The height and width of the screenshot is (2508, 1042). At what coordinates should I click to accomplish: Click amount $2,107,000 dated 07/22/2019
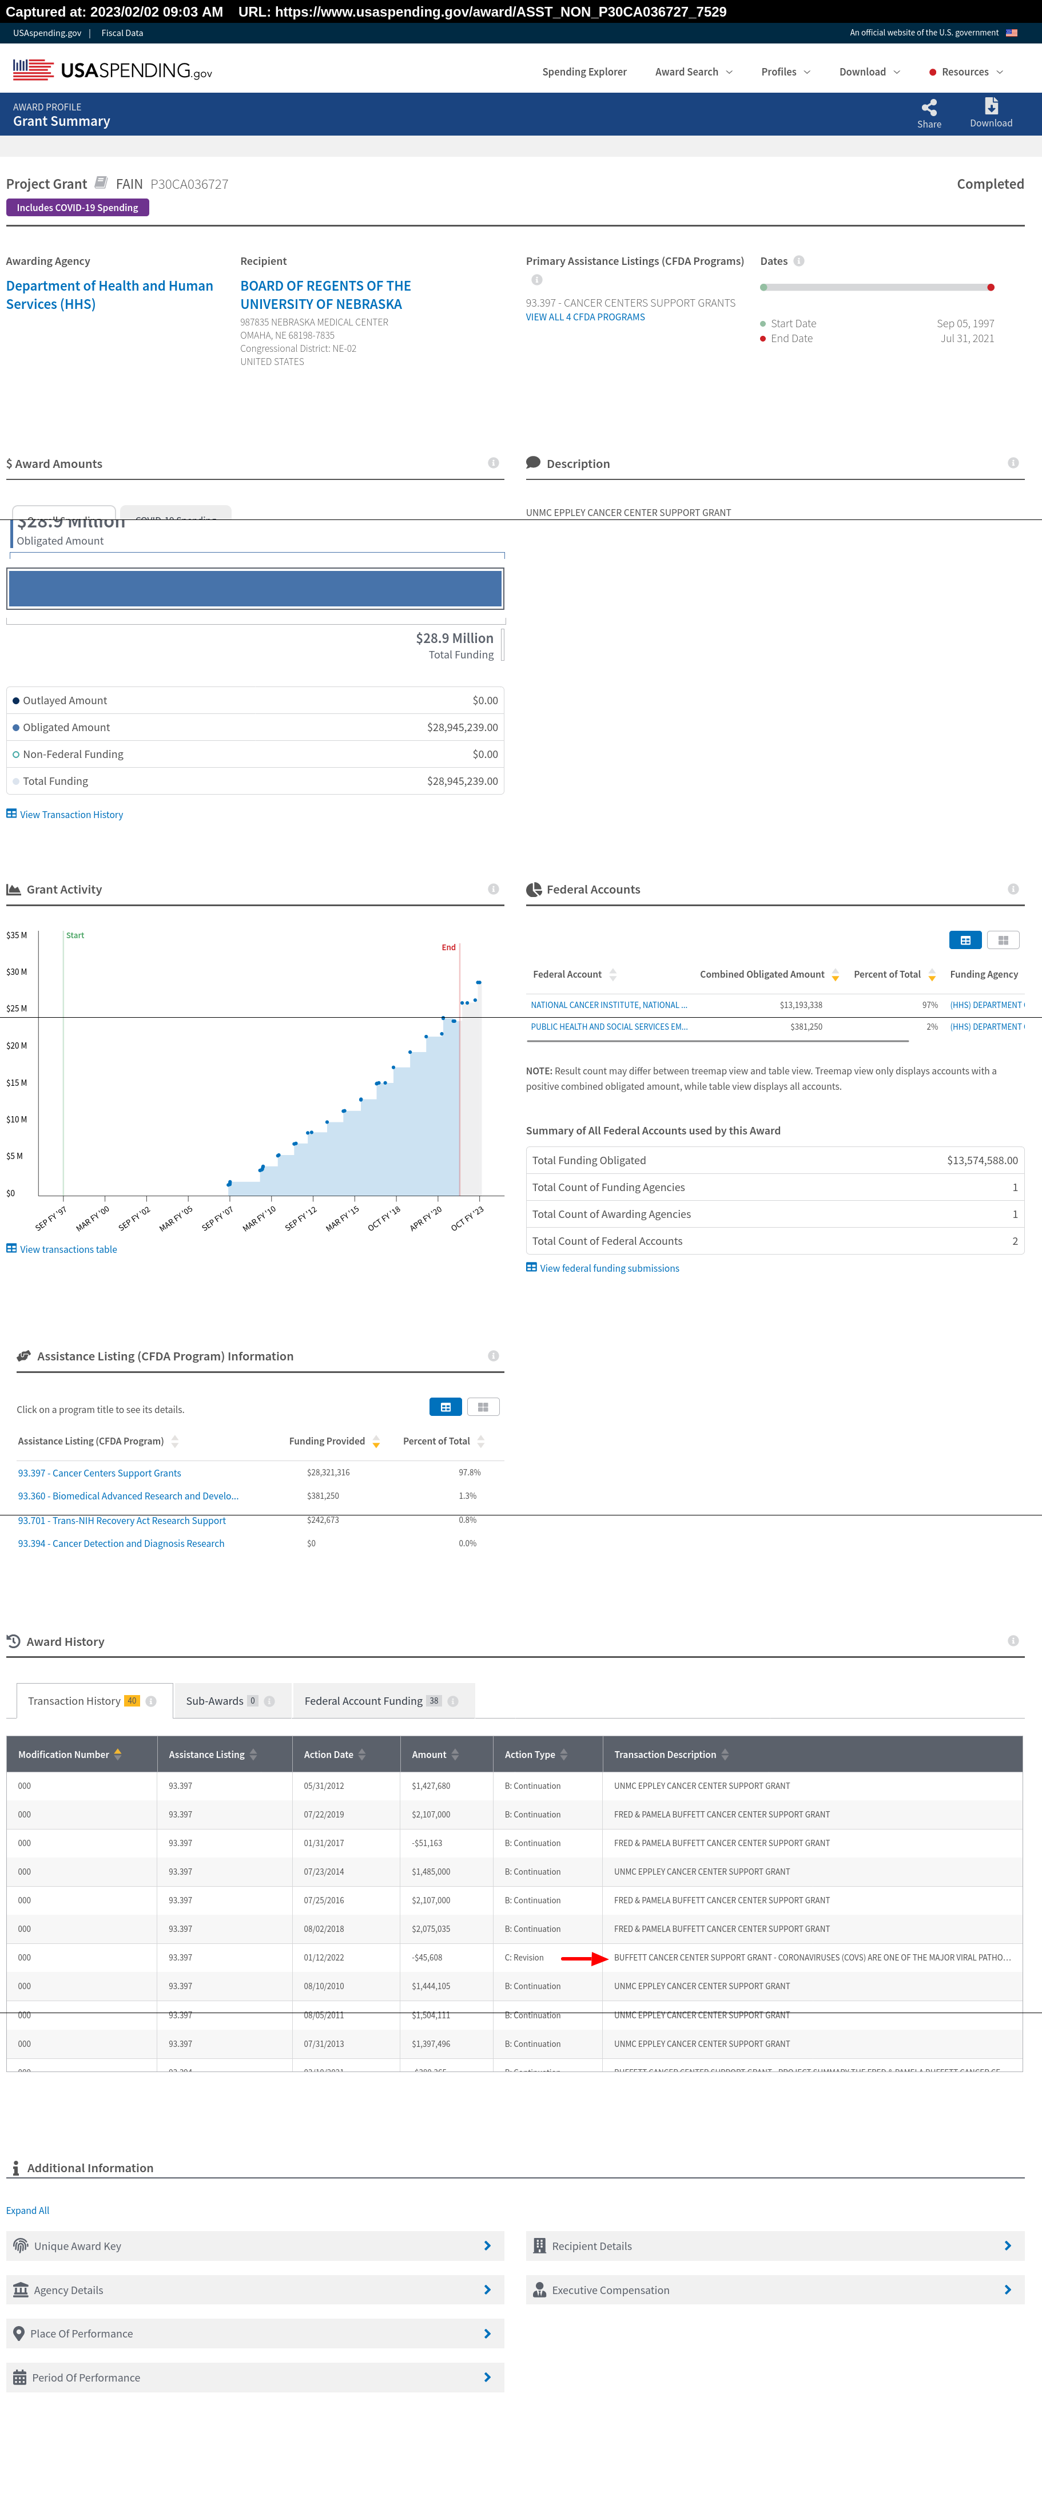pyautogui.click(x=431, y=1815)
